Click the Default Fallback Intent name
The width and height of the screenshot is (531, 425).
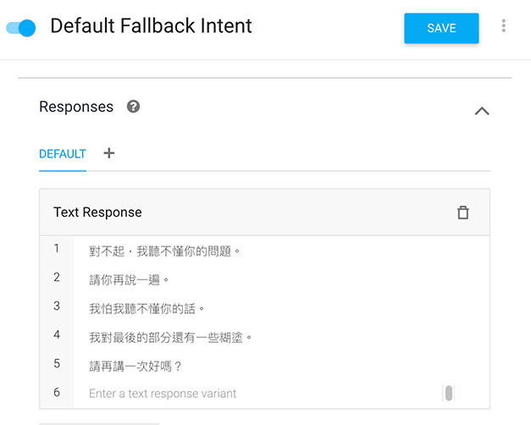click(151, 26)
